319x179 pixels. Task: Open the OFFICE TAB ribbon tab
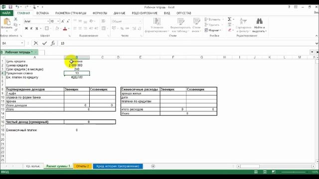184,13
